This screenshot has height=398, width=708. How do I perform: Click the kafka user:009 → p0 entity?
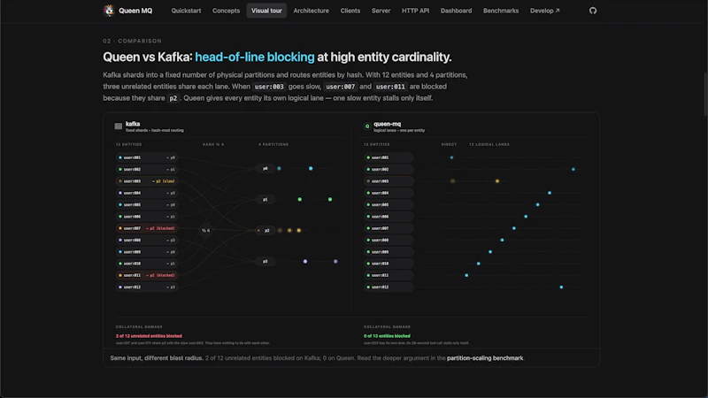click(147, 252)
